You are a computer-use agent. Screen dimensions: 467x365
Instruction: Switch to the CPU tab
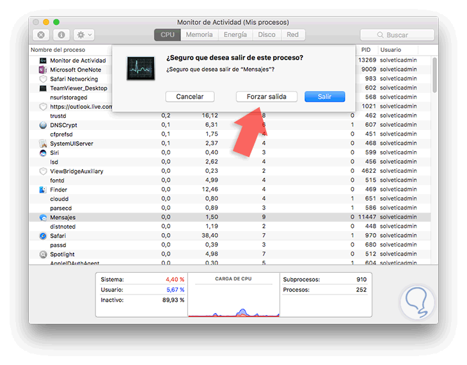[x=168, y=35]
